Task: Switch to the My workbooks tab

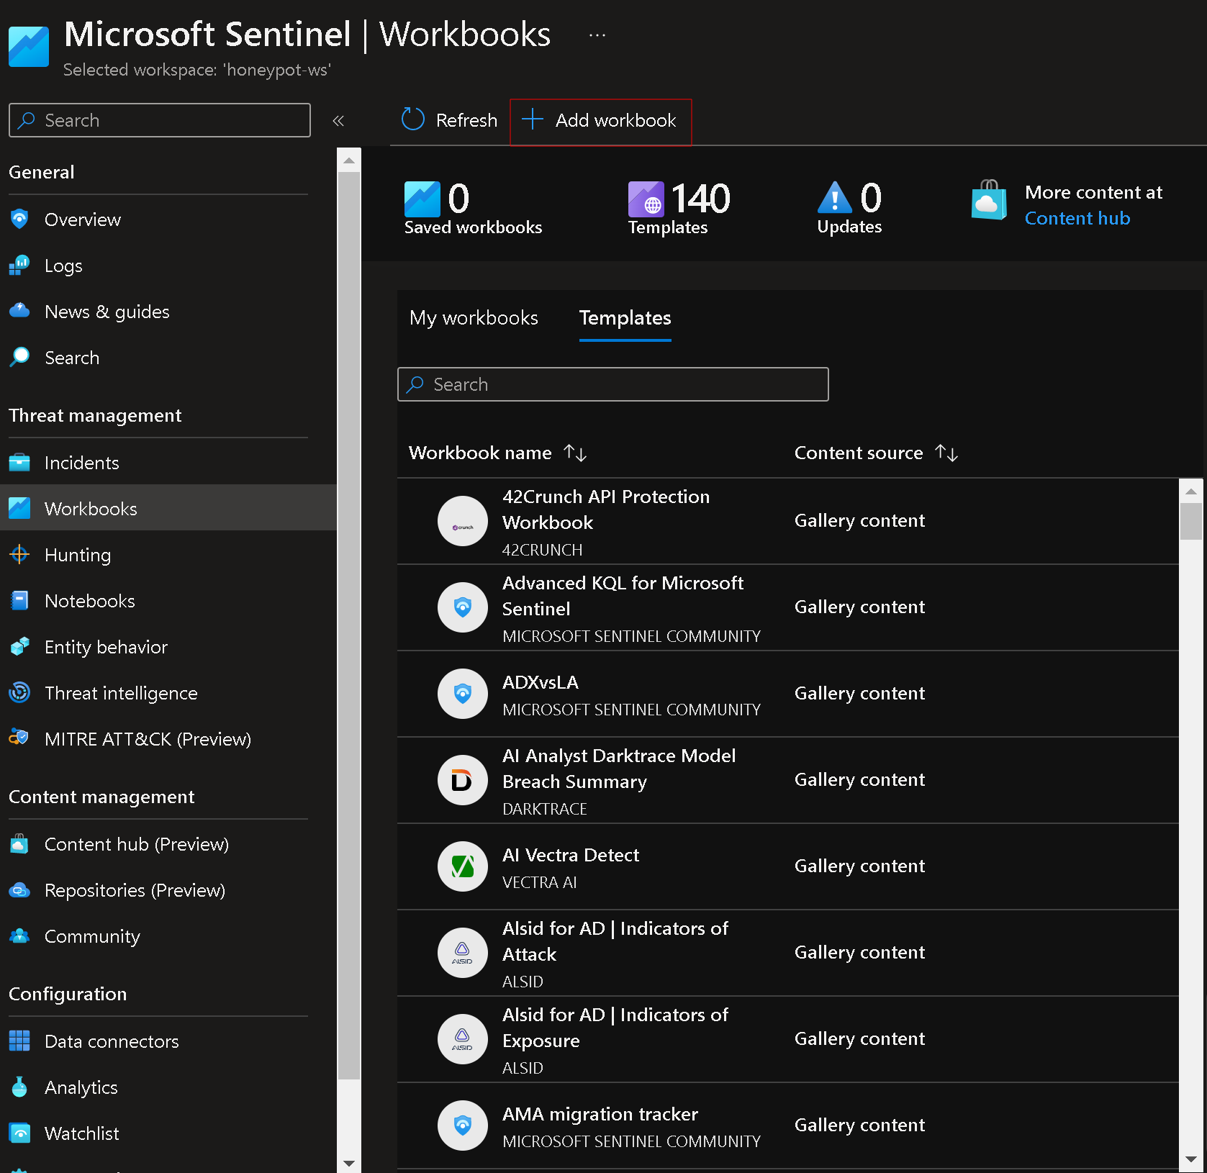Action: pyautogui.click(x=474, y=318)
